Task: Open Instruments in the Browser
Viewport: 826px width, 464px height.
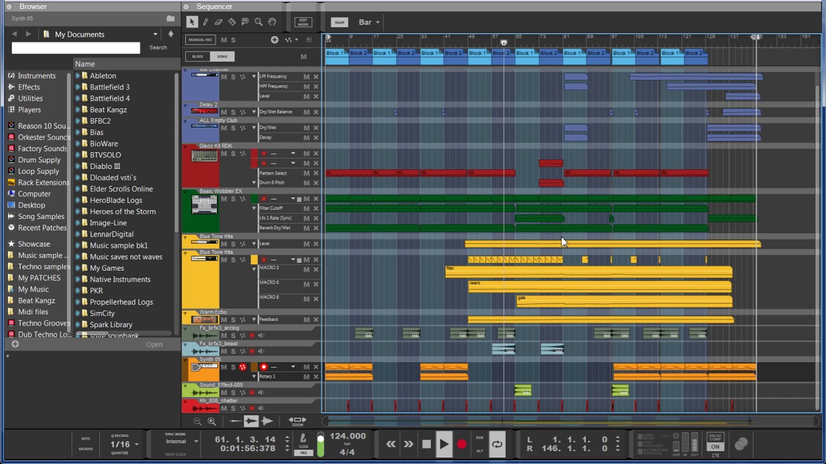Action: pyautogui.click(x=32, y=76)
